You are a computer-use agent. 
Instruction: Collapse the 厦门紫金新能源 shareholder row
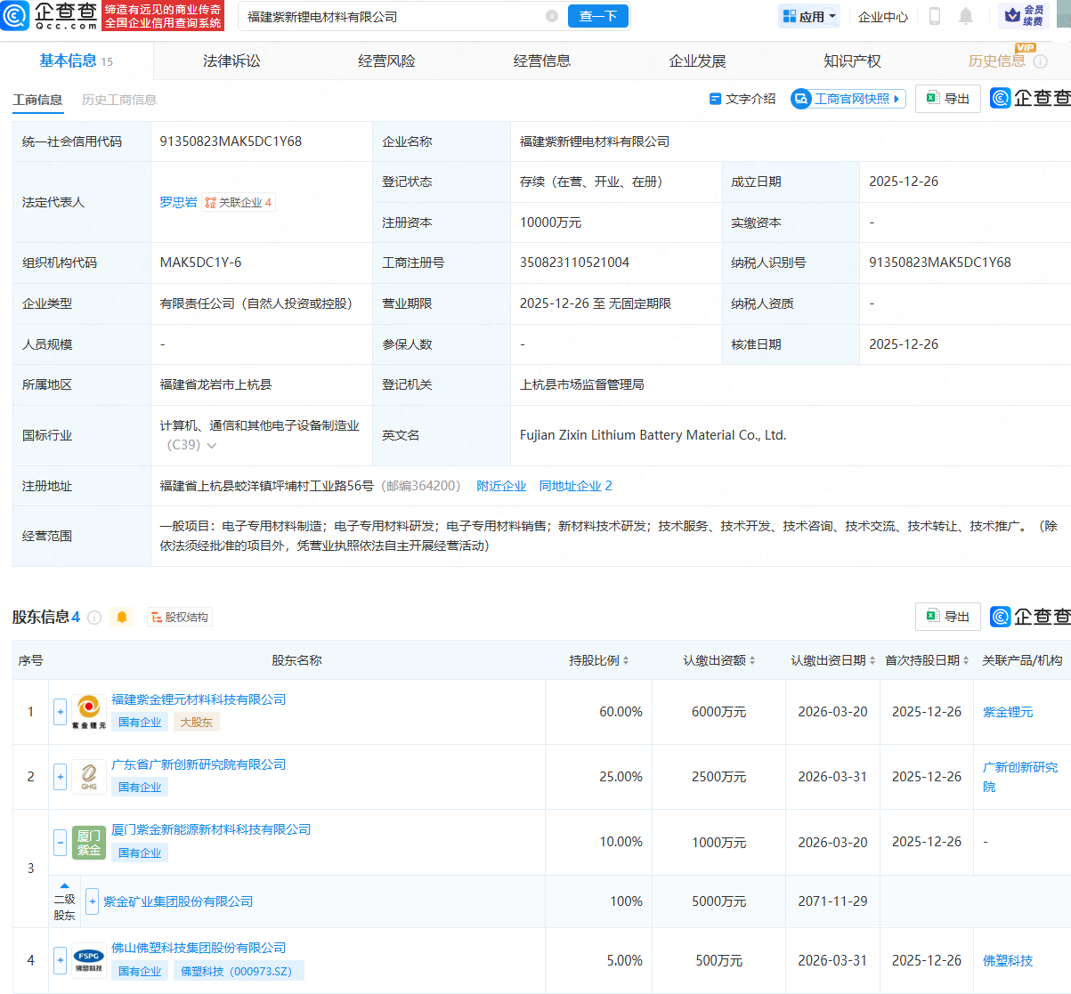coord(60,842)
